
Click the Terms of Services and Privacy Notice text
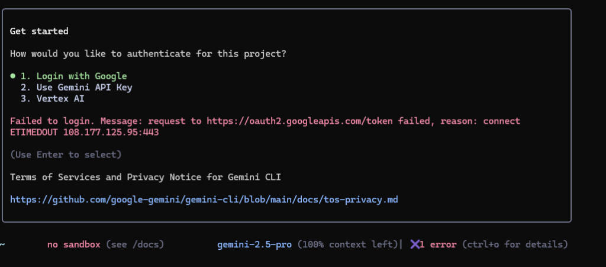coord(146,178)
